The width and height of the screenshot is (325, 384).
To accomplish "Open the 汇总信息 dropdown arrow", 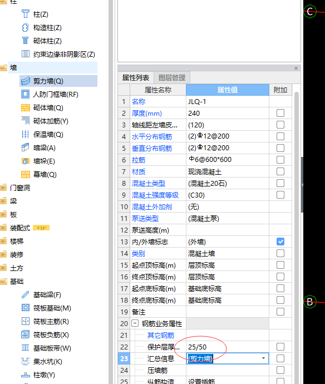I will (264, 358).
